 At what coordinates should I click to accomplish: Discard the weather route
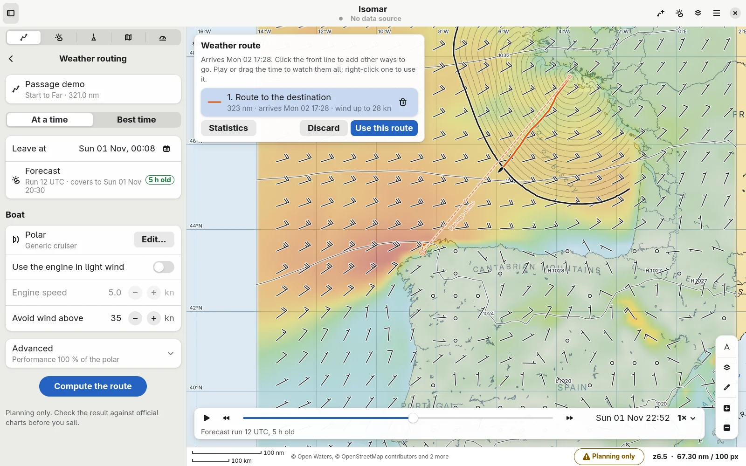[324, 128]
